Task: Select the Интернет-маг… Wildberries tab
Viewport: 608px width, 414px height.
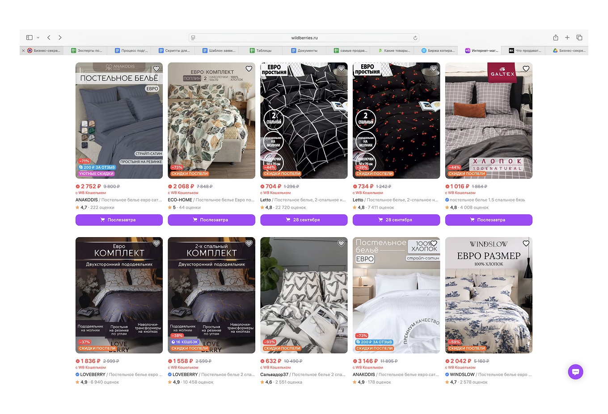Action: (x=480, y=50)
